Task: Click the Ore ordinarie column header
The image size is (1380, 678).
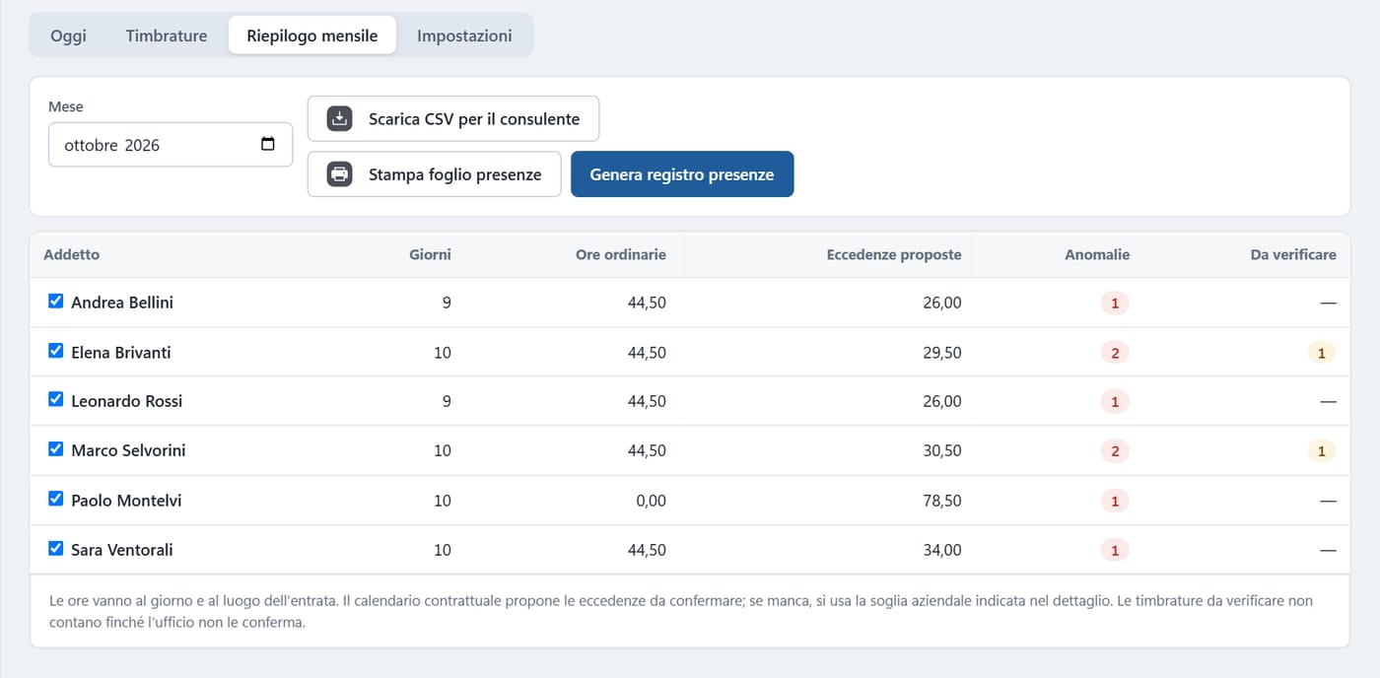Action: coord(621,254)
